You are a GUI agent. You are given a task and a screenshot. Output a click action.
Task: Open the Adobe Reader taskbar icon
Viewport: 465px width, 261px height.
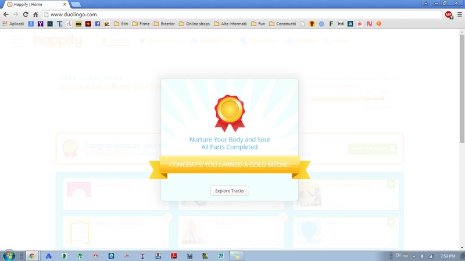[x=174, y=256]
